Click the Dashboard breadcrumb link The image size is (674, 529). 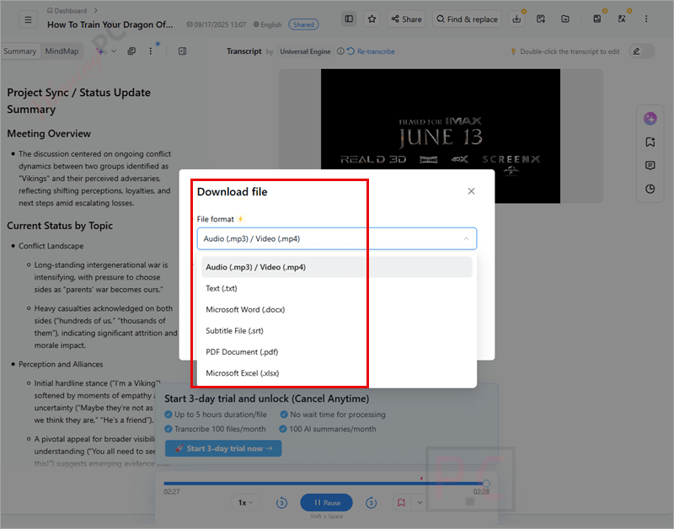[67, 11]
